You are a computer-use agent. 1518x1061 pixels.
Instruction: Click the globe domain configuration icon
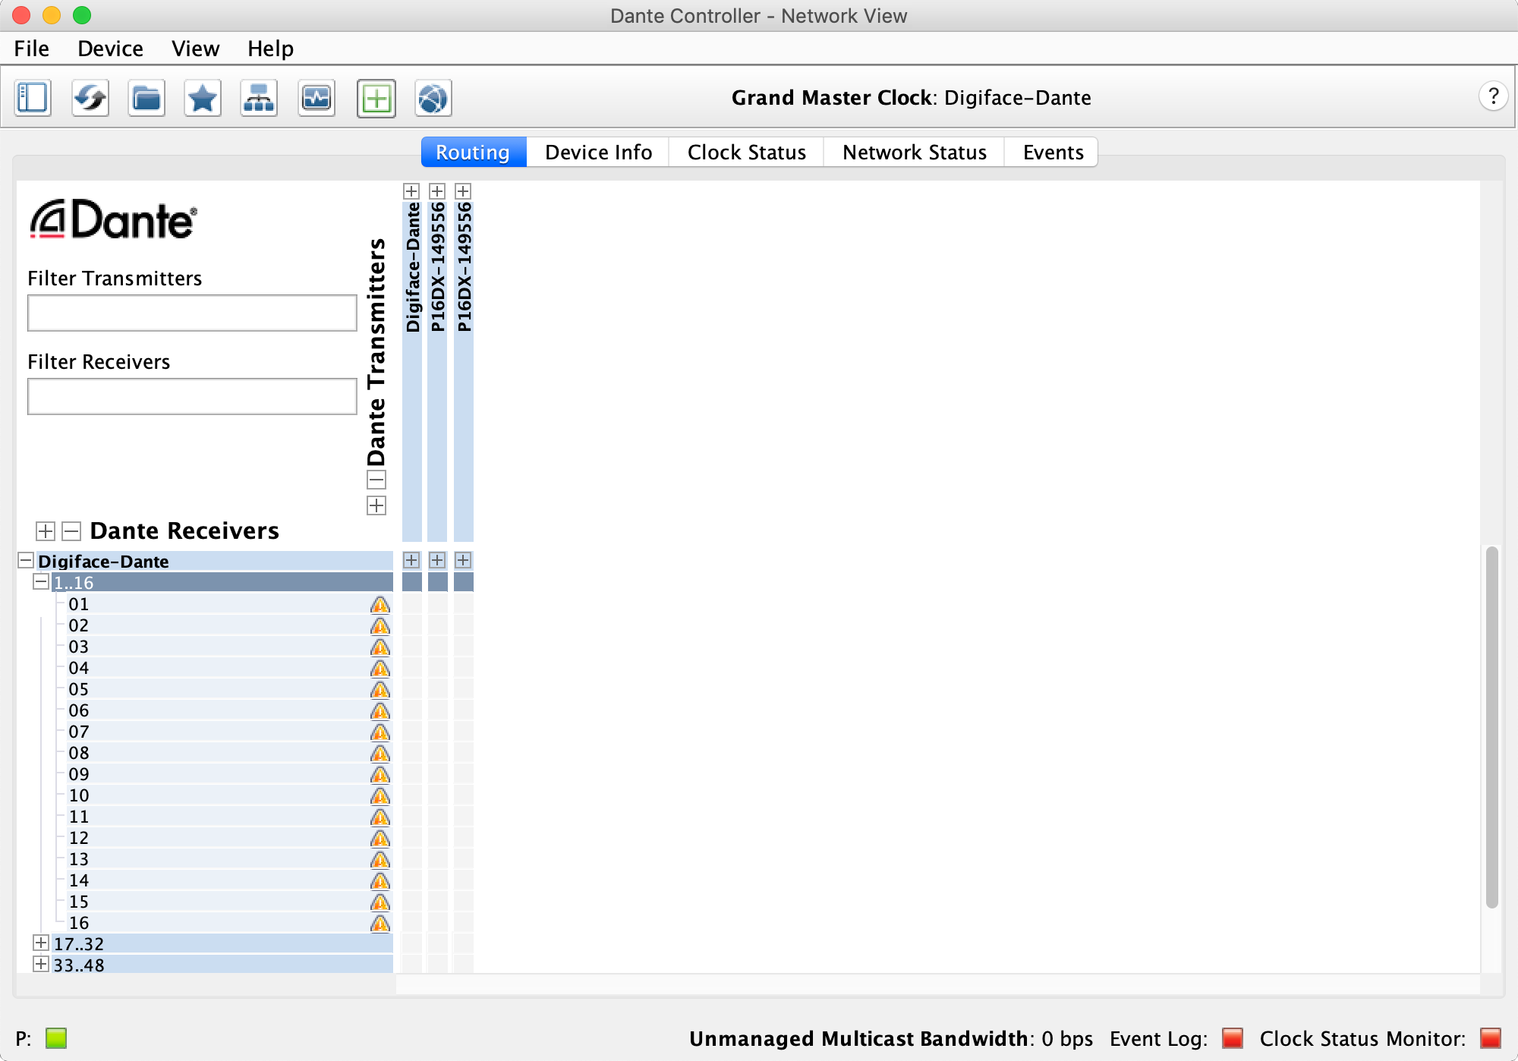tap(433, 98)
